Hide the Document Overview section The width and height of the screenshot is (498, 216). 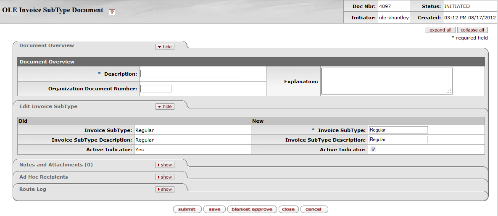pos(165,47)
